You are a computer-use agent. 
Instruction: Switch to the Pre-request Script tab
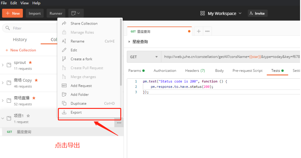(247, 71)
